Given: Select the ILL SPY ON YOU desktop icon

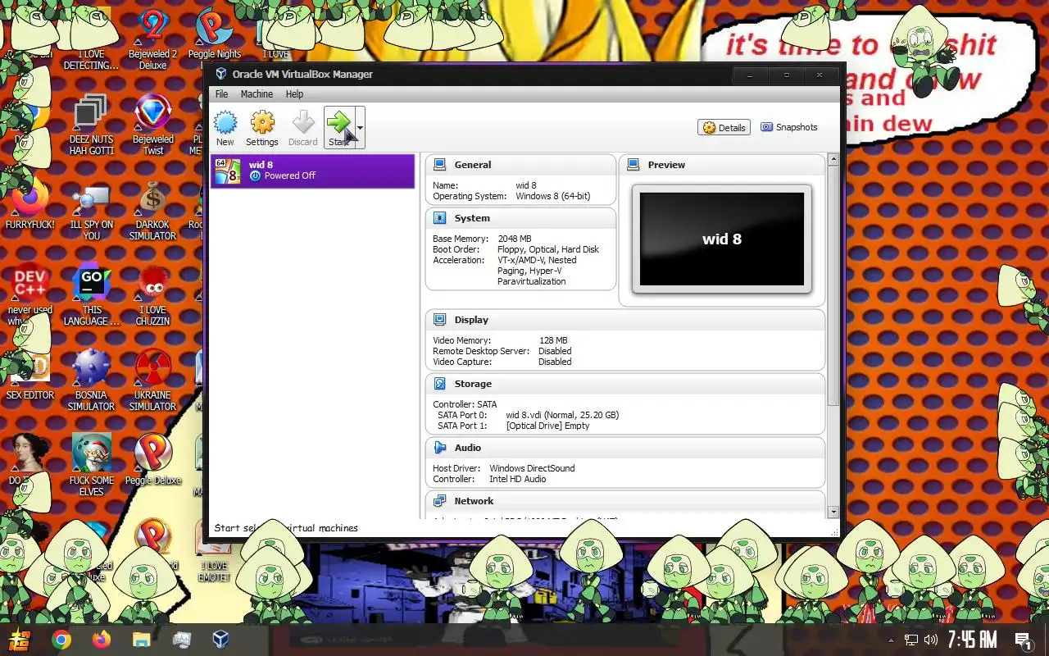Looking at the screenshot, I should [x=91, y=212].
